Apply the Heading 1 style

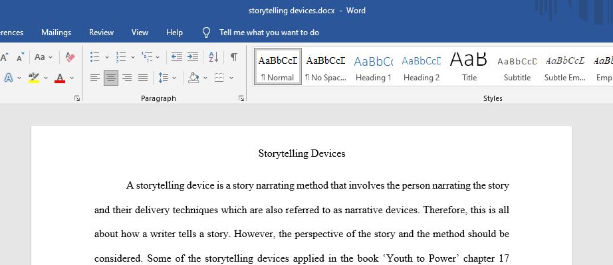pos(374,66)
